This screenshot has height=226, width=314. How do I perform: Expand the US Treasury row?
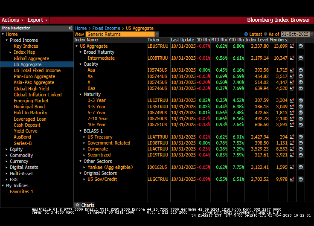pyautogui.click(x=84, y=137)
